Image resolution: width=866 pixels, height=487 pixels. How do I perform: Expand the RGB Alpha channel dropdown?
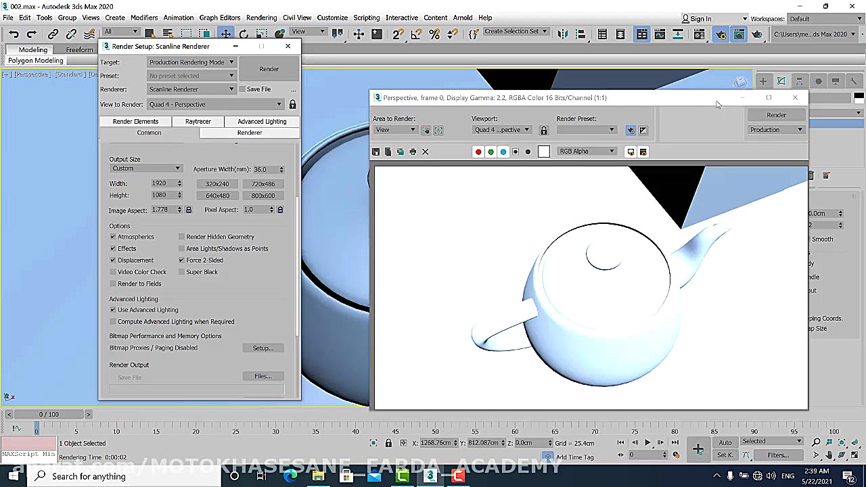pos(587,152)
